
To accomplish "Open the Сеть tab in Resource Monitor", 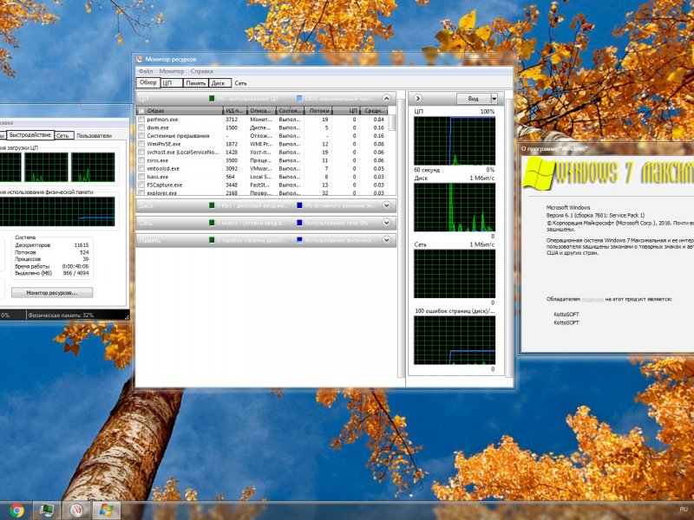I will [241, 83].
